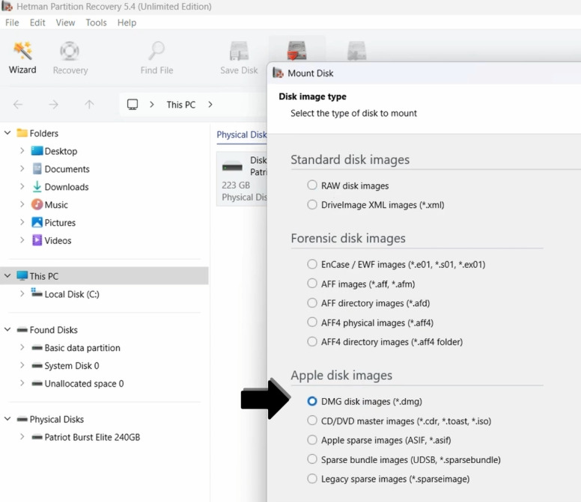581x502 pixels.
Task: Open the Tools menu
Action: pos(96,22)
